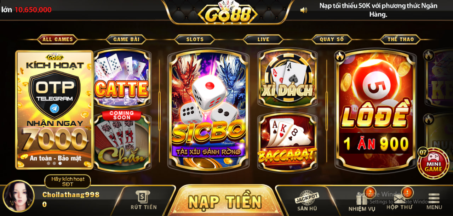Mute sound with the speaker icon
The height and width of the screenshot is (216, 453).
click(304, 10)
